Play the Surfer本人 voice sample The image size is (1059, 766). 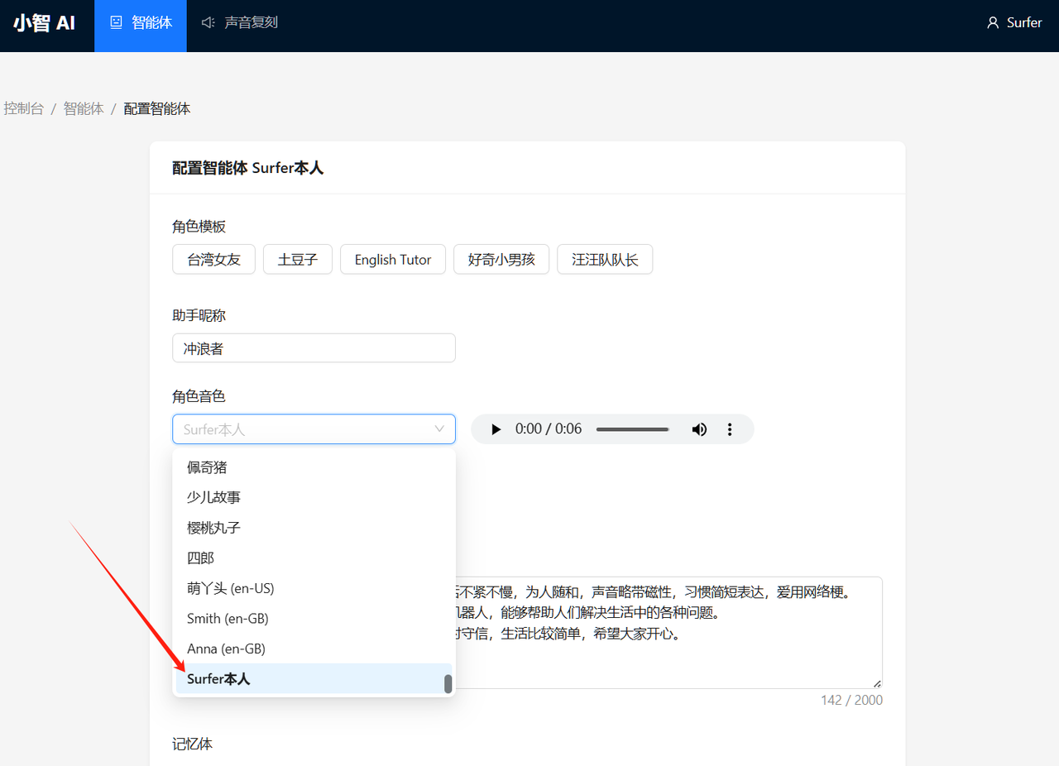point(496,428)
